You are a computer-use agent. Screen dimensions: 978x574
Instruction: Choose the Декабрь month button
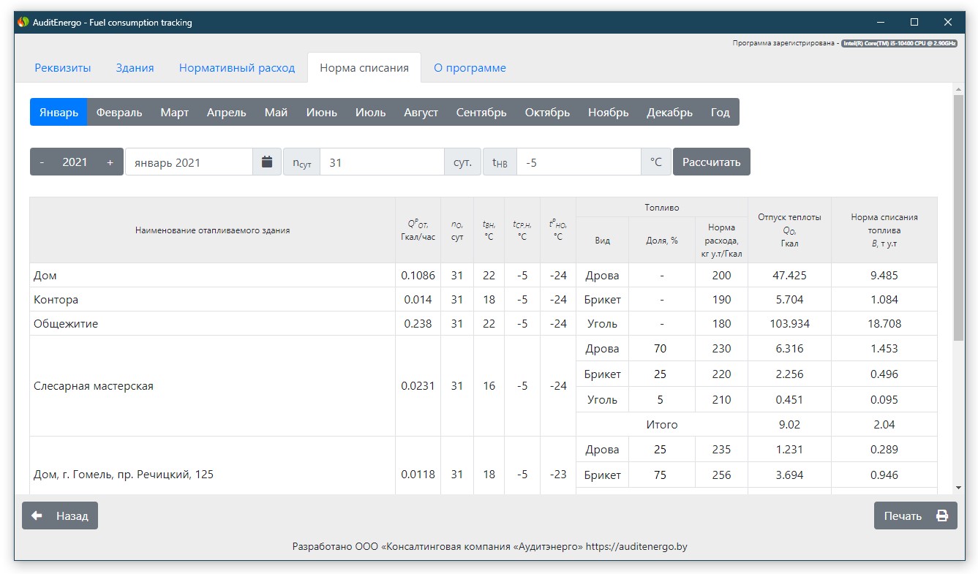click(x=669, y=113)
